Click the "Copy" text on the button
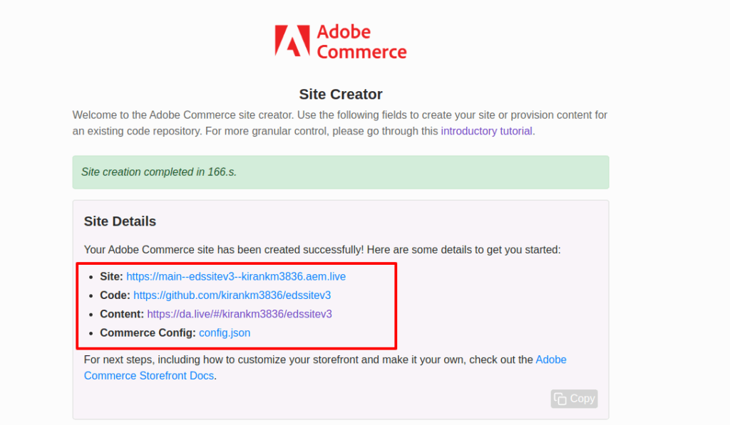 [582, 399]
